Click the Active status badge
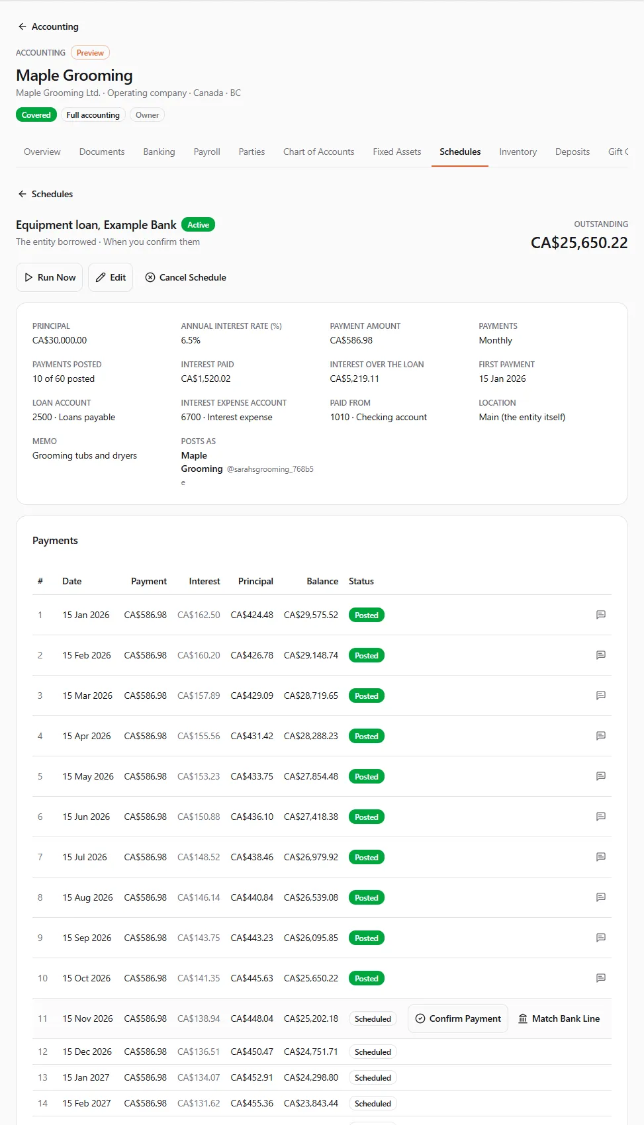The height and width of the screenshot is (1125, 644). point(198,225)
